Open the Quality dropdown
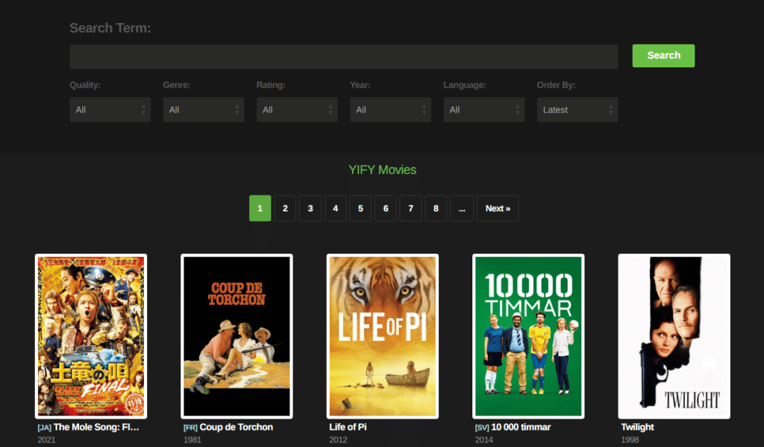 pyautogui.click(x=110, y=110)
